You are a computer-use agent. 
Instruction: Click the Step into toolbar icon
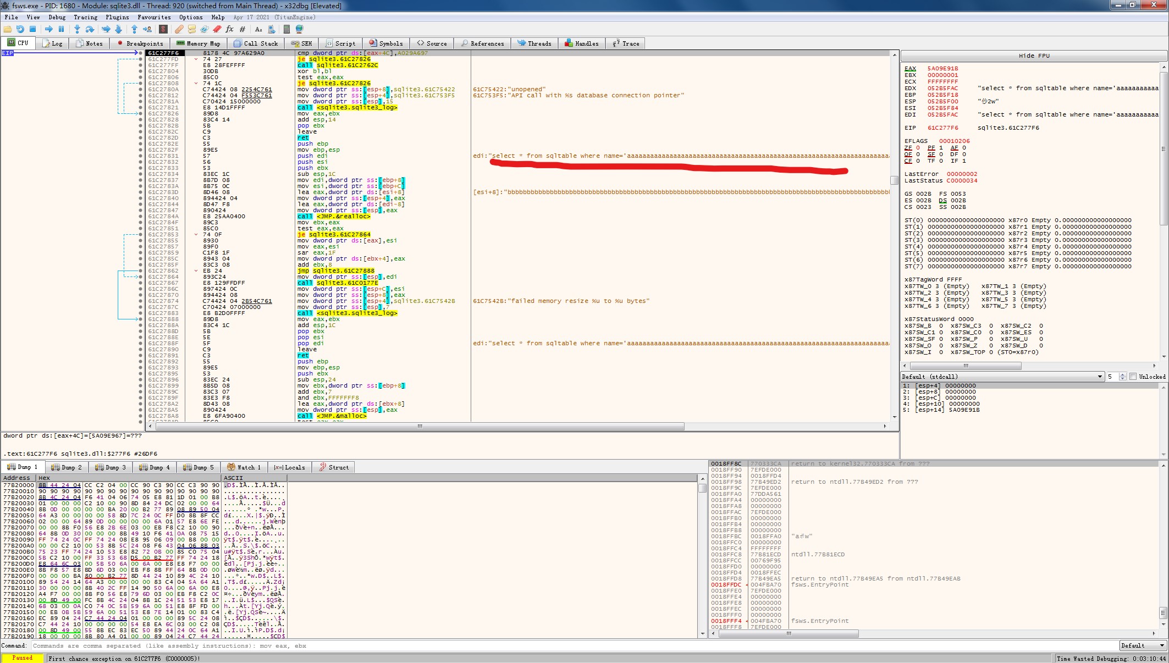77,29
